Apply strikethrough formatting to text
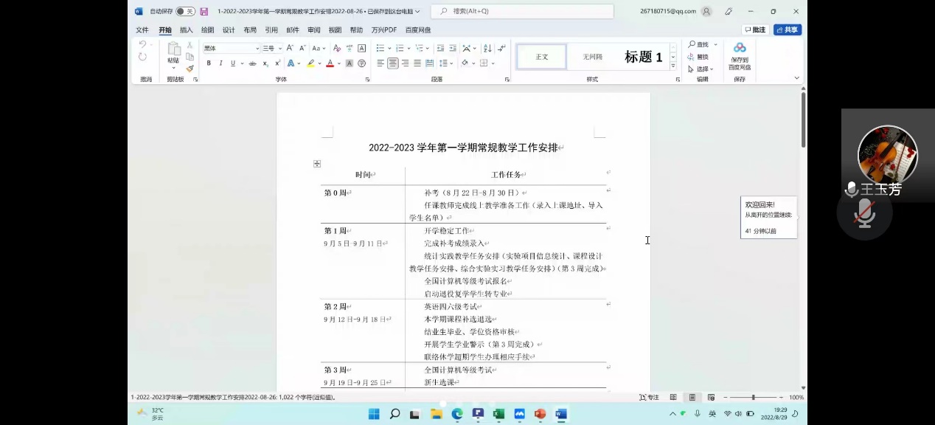Screen dimensions: 935x425 coord(253,63)
